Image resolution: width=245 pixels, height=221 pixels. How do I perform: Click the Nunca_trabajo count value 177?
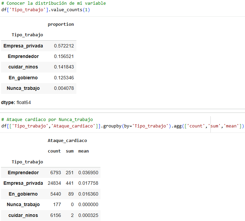tap(57, 204)
